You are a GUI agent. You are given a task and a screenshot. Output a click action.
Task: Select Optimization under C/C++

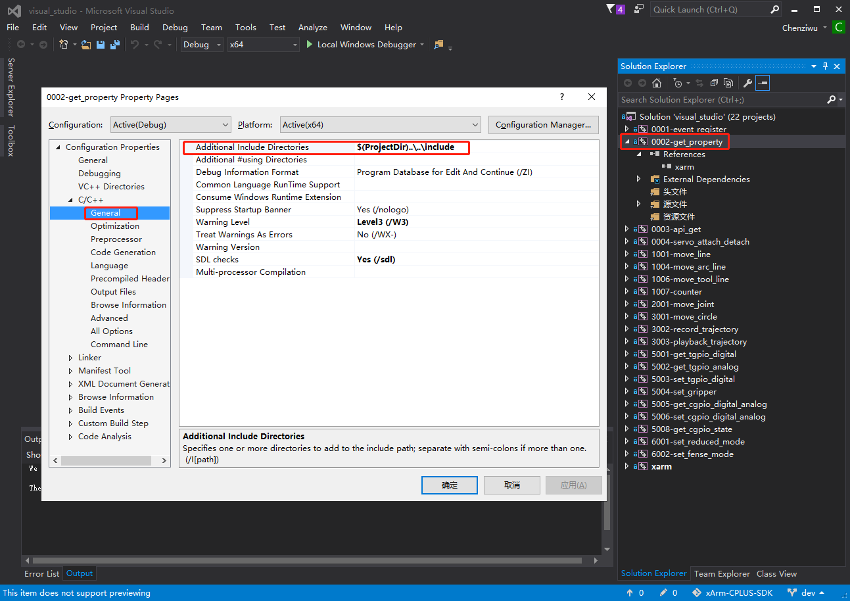pos(115,226)
